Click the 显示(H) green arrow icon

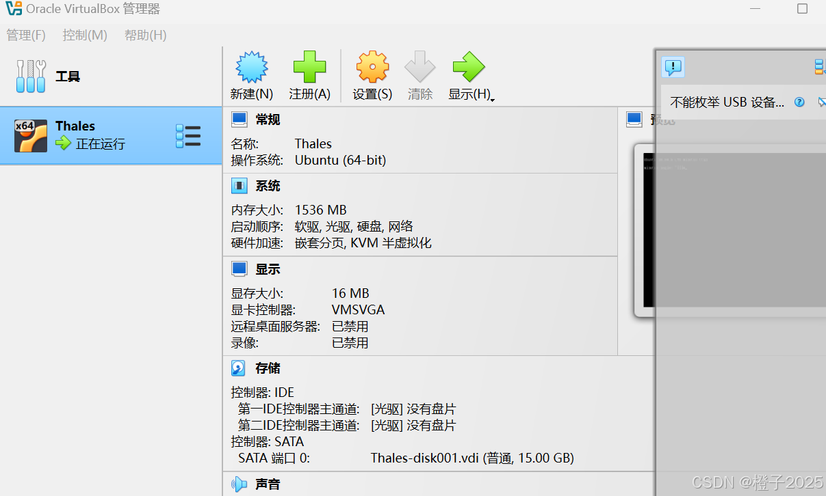tap(469, 68)
